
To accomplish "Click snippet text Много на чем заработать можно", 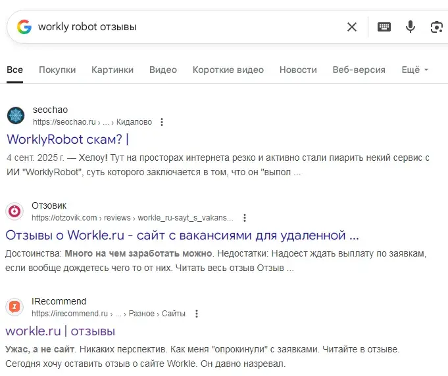I will click(138, 253).
